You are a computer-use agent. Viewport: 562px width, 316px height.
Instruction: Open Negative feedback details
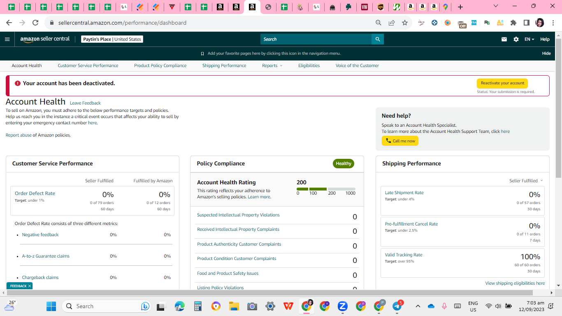point(40,235)
